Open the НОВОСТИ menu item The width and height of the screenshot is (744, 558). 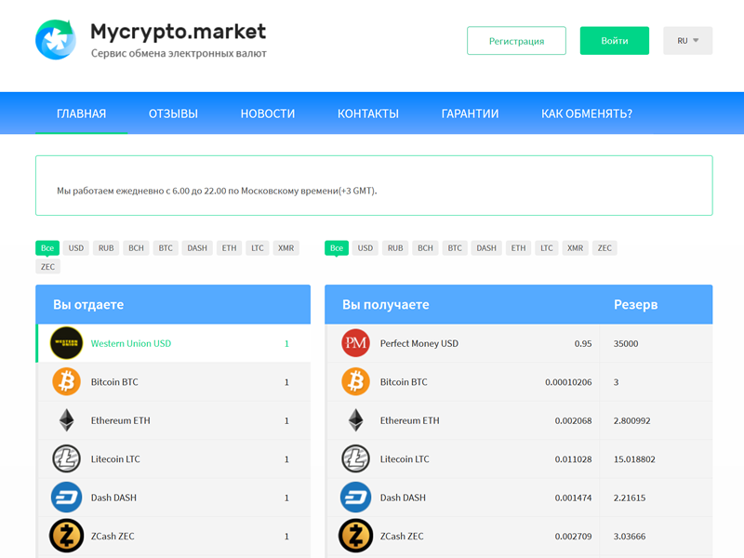pyautogui.click(x=268, y=113)
